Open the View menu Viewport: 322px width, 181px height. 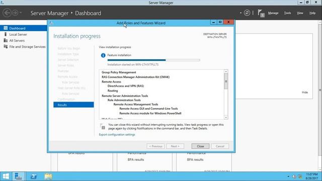pos(300,13)
